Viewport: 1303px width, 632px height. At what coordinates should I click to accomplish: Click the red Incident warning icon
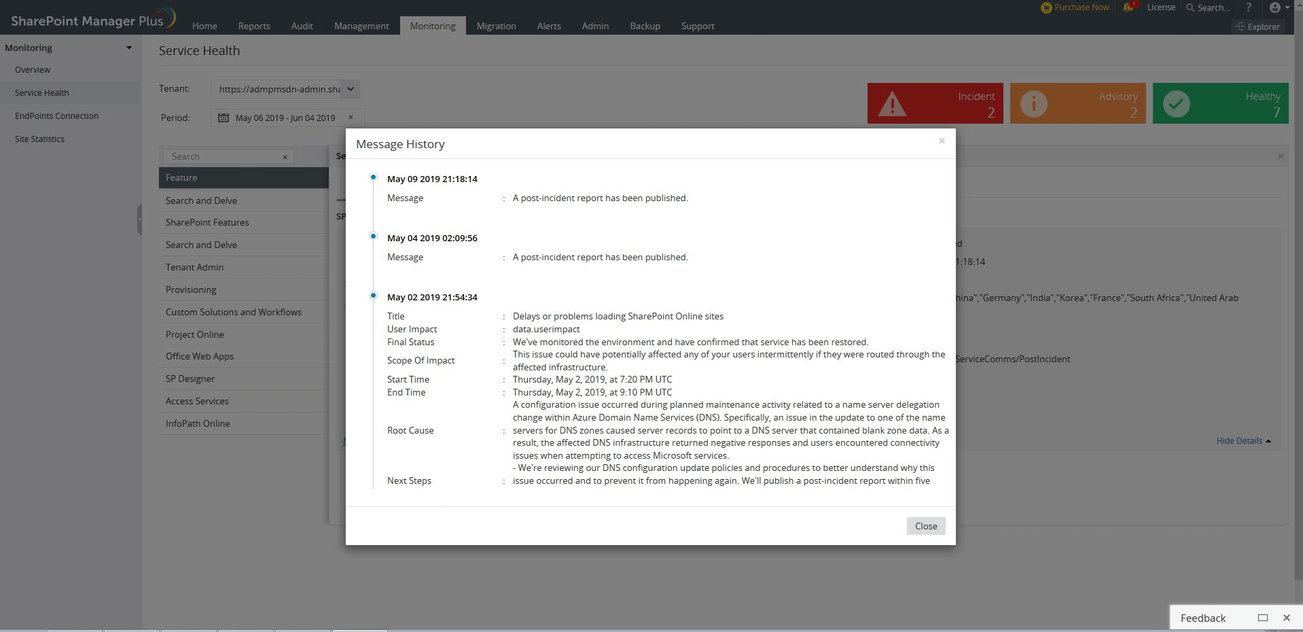892,104
